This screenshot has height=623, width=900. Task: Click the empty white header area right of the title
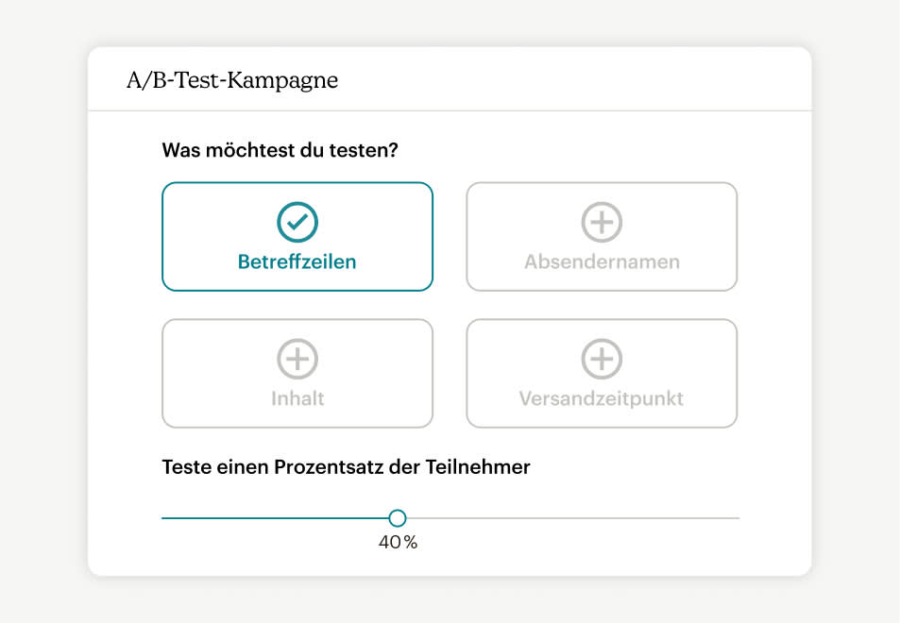point(574,79)
